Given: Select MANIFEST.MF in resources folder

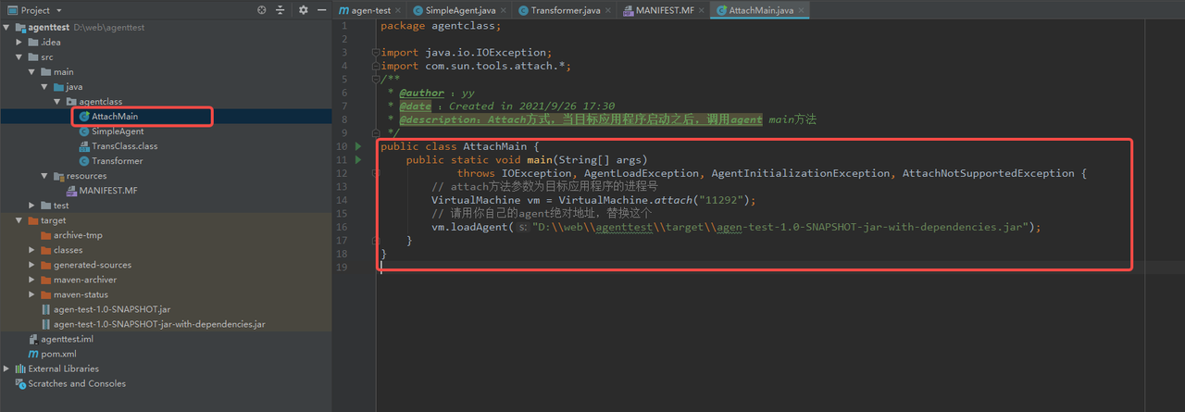Looking at the screenshot, I should coord(108,191).
